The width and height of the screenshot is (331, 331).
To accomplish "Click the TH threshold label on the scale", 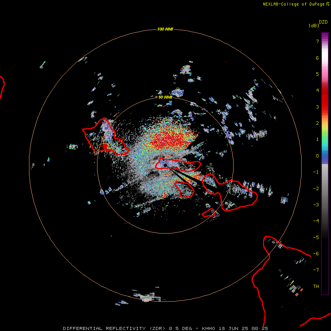I will click(316, 286).
